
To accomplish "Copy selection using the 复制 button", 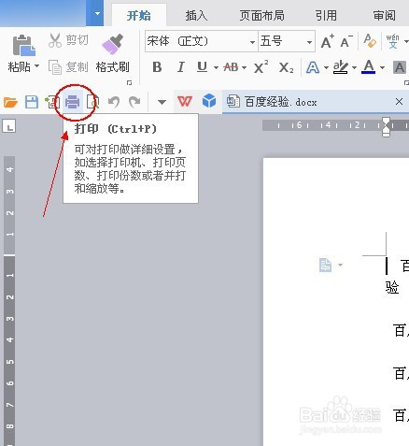I will [68, 67].
